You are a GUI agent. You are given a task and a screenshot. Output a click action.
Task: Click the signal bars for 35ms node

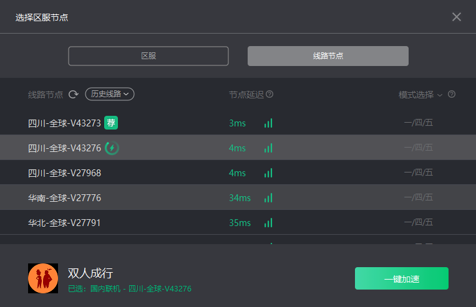click(268, 223)
